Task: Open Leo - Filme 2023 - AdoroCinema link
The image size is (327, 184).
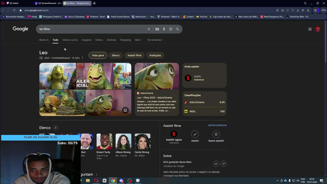Action: coord(155,98)
